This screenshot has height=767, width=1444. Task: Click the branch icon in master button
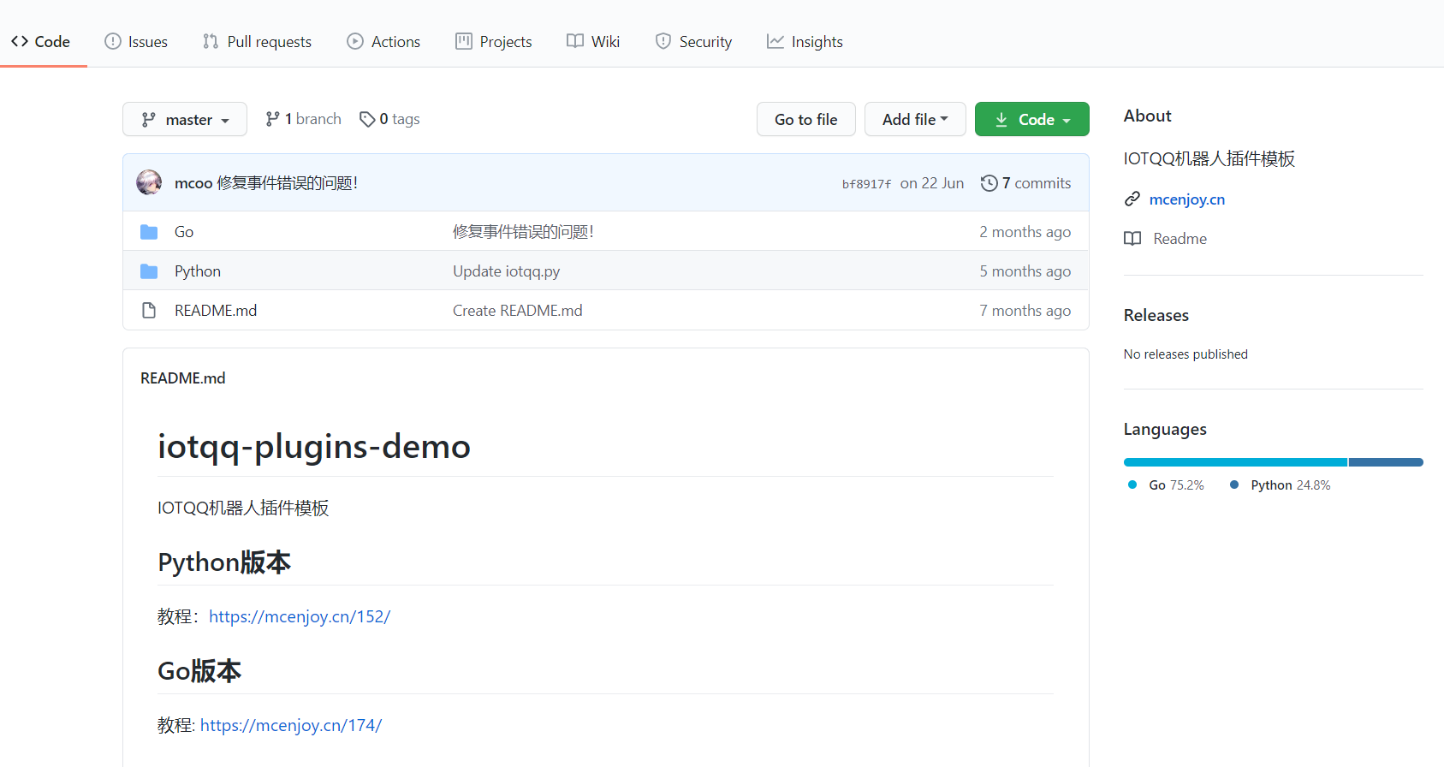tap(149, 120)
